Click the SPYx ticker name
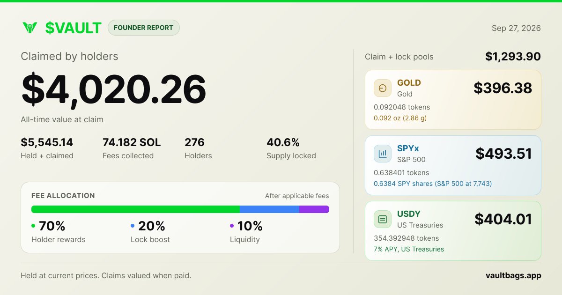The width and height of the screenshot is (562, 295). tap(408, 148)
